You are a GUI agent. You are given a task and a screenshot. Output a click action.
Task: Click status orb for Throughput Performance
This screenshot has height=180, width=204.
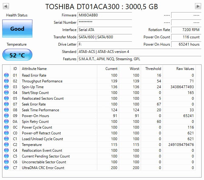pyautogui.click(x=6, y=81)
